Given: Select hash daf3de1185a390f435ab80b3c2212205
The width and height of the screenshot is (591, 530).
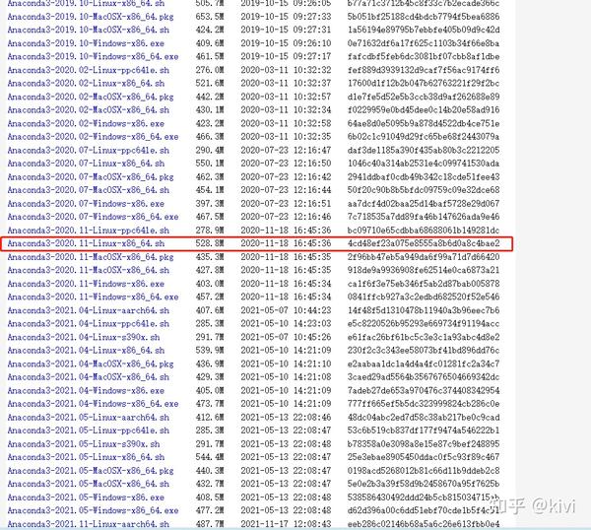Looking at the screenshot, I should click(x=424, y=151).
